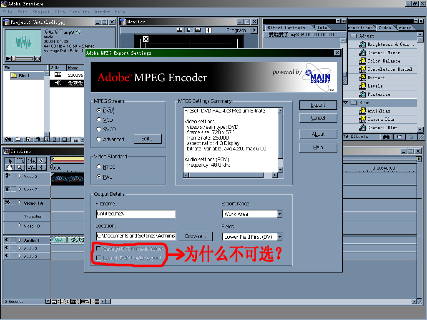The image size is (427, 320).
Task: Click Create Item icon in Project window
Action: 28,139
